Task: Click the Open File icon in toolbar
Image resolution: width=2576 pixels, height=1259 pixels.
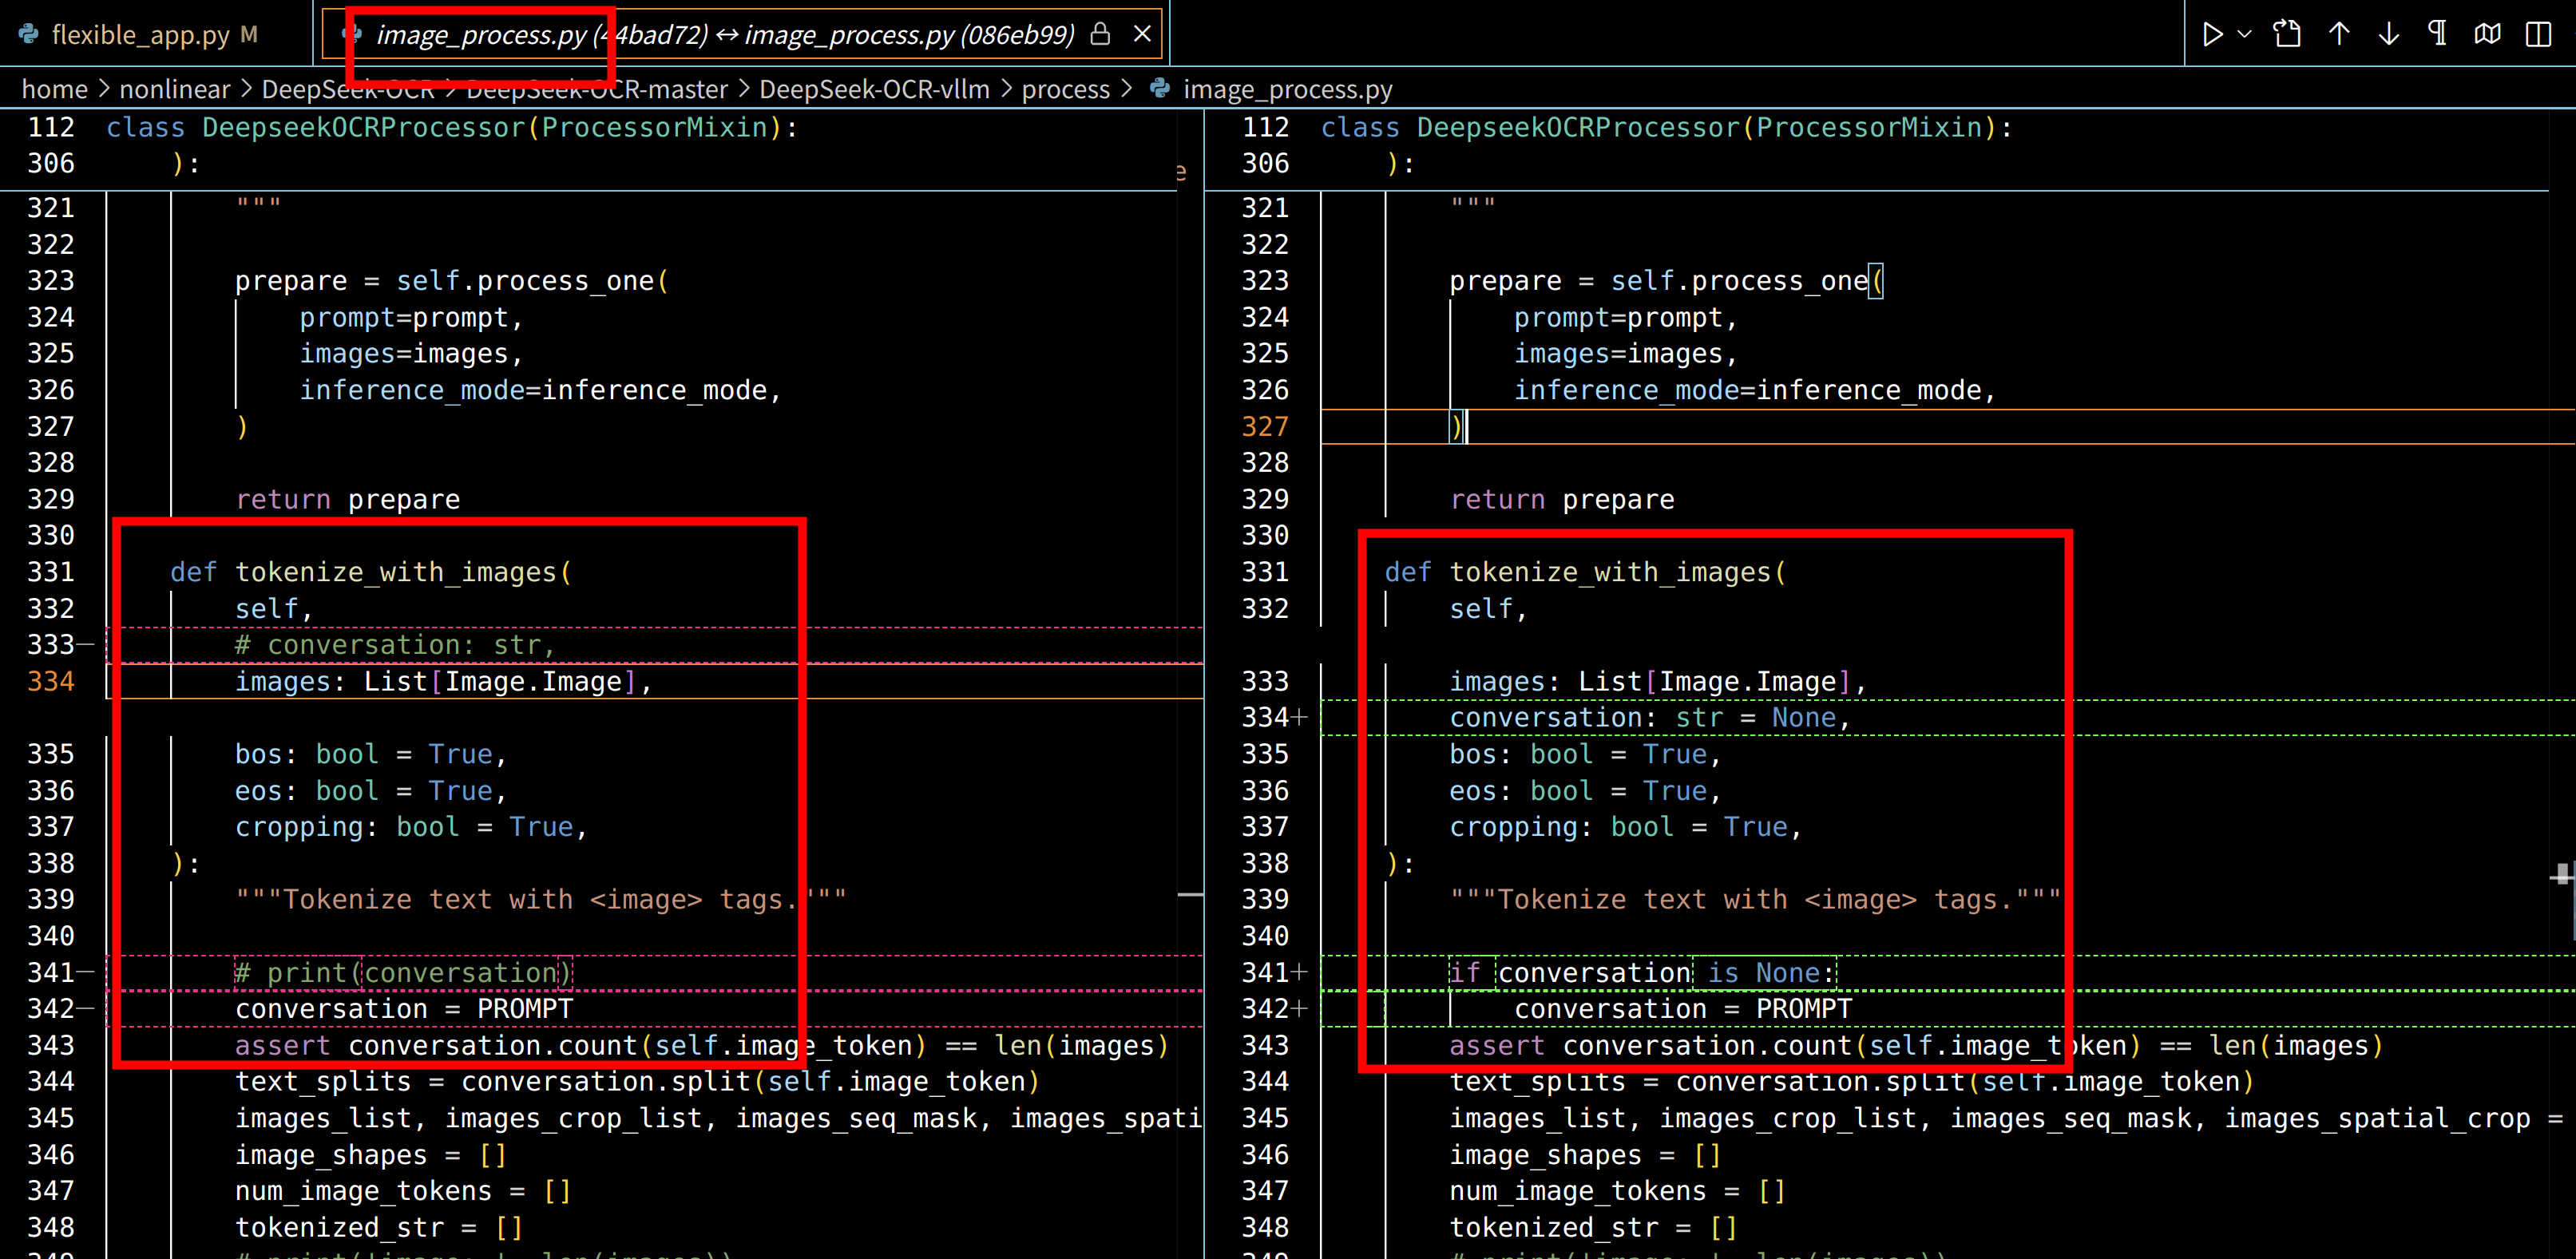Action: pyautogui.click(x=2287, y=35)
